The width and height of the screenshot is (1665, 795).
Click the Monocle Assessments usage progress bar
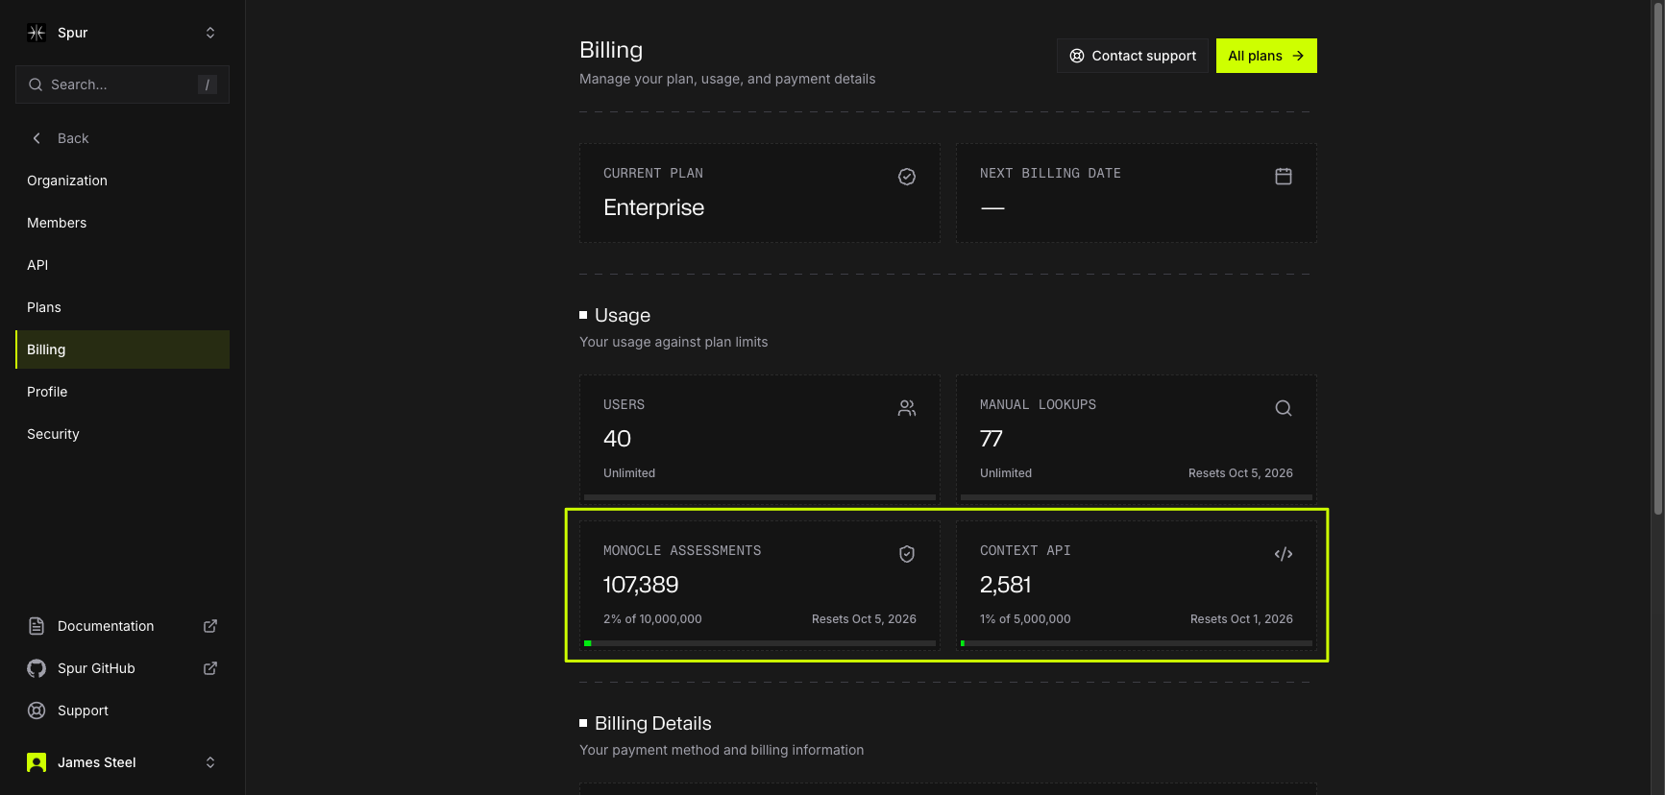coord(760,643)
